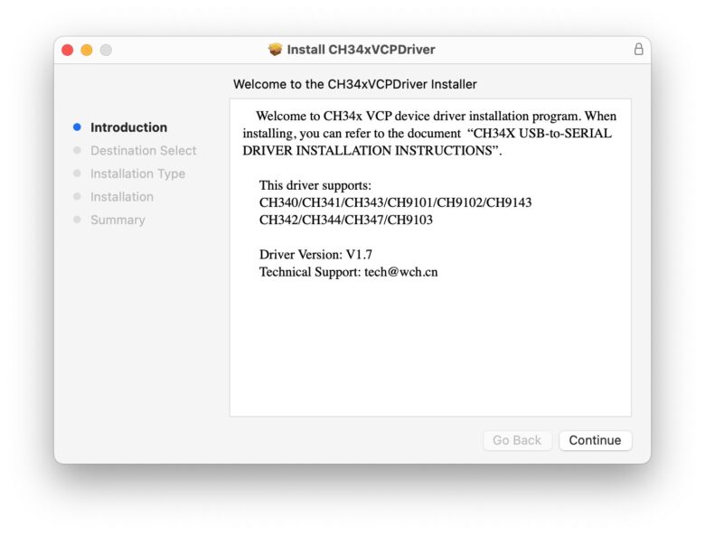Viewport: 705px width, 535px height.
Task: Click the 'Technical Support: tech@wch.cn' line
Action: pyautogui.click(x=349, y=272)
